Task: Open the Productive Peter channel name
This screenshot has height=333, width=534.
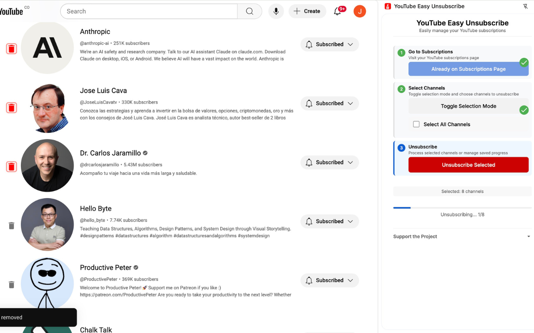Action: 106,268
